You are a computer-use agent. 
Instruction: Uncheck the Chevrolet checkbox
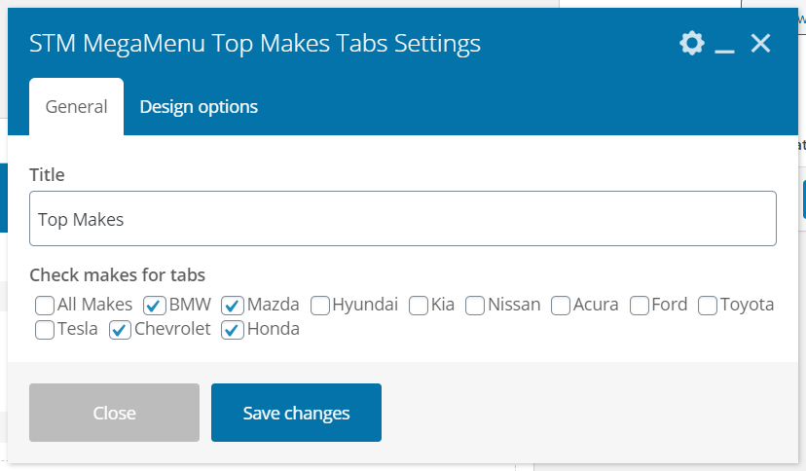click(120, 330)
